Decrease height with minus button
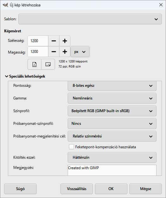The width and height of the screenshot is (166, 198). tap(54, 52)
